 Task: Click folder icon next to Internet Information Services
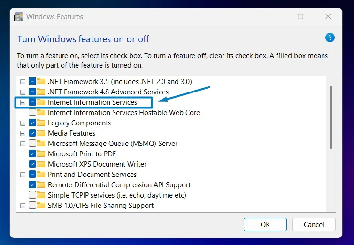click(x=41, y=102)
